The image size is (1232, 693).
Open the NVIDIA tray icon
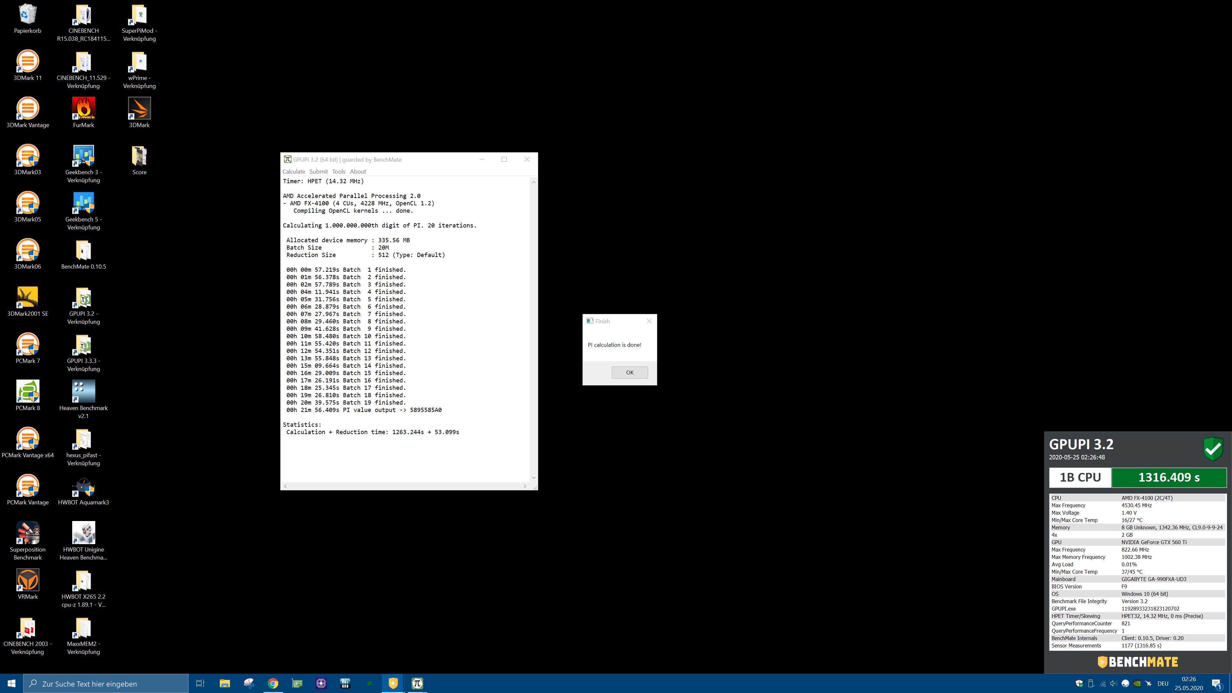click(1137, 683)
